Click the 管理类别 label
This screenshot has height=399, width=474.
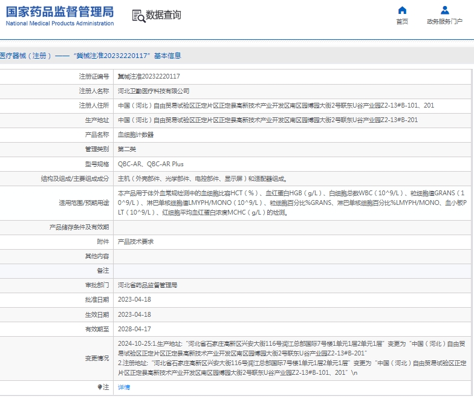[x=97, y=149]
